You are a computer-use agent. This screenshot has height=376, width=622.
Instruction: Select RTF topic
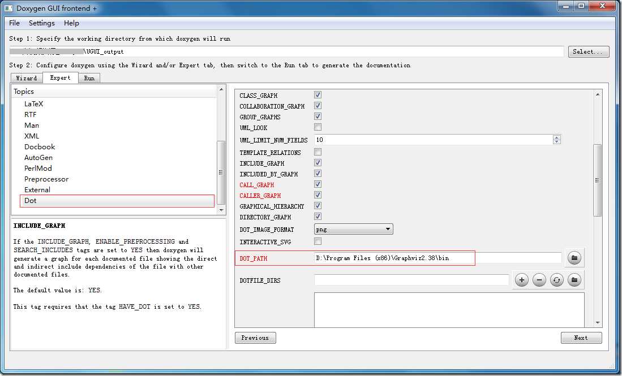click(30, 115)
